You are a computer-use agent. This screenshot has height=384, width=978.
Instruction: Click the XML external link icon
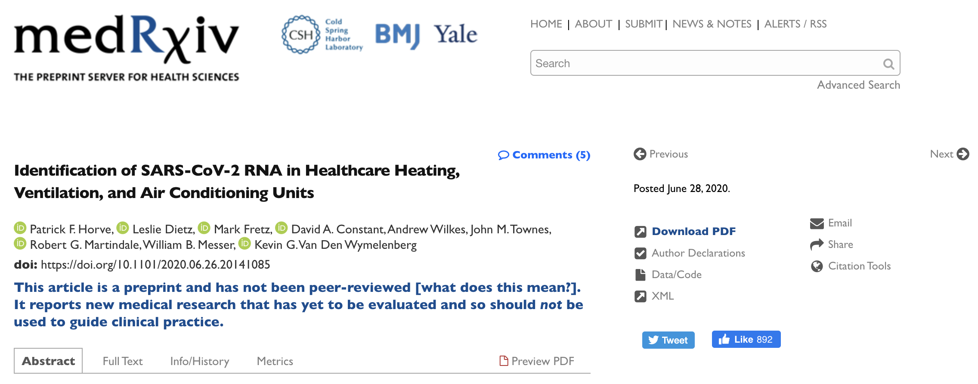(x=641, y=296)
